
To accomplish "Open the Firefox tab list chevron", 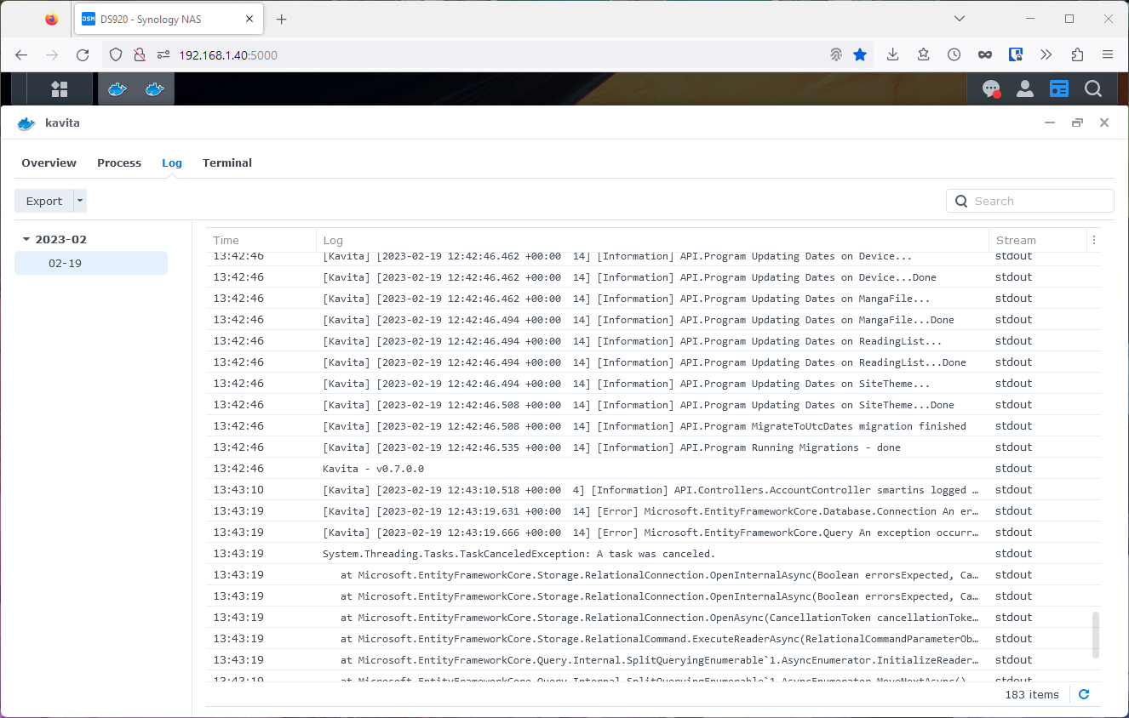I will coord(959,18).
